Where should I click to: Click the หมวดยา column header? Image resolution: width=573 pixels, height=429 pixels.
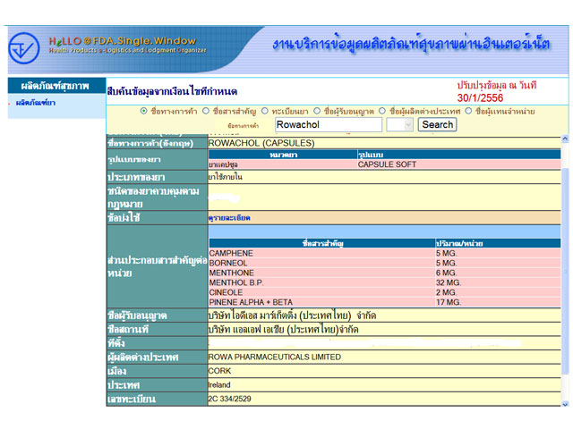tap(283, 155)
